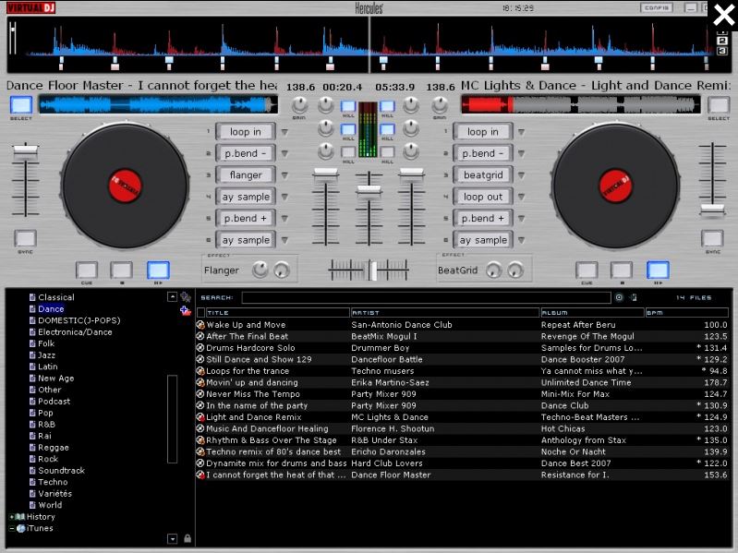The height and width of the screenshot is (553, 738).
Task: Click the right deck bottom EQ knob
Action: point(411,151)
